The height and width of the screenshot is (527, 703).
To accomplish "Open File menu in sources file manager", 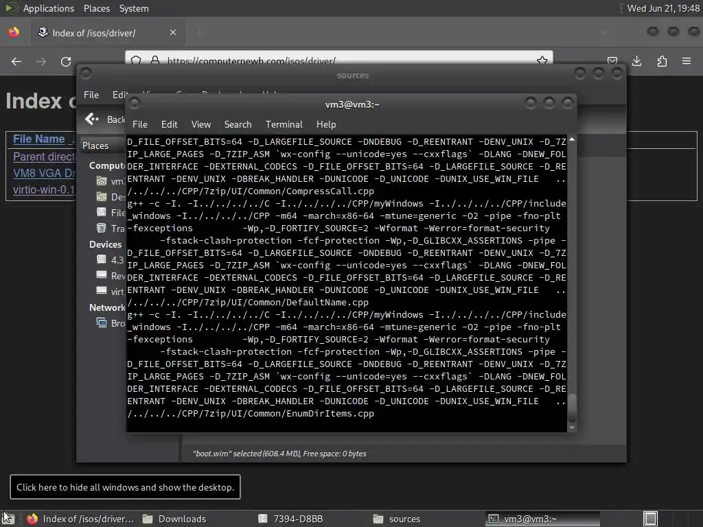I will [x=91, y=95].
